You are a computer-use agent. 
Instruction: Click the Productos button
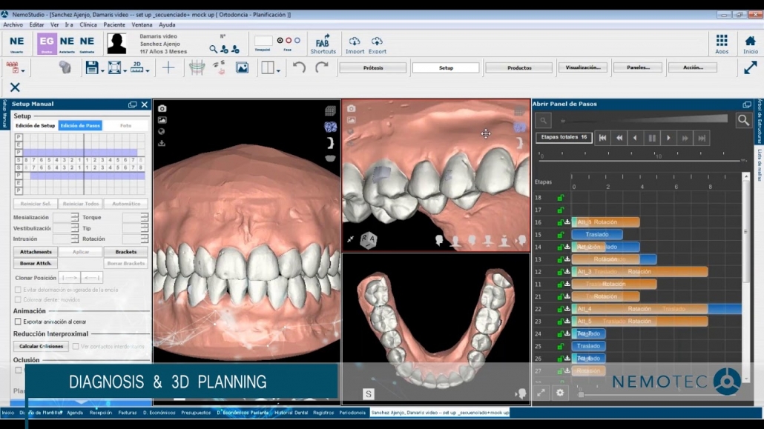(x=519, y=67)
